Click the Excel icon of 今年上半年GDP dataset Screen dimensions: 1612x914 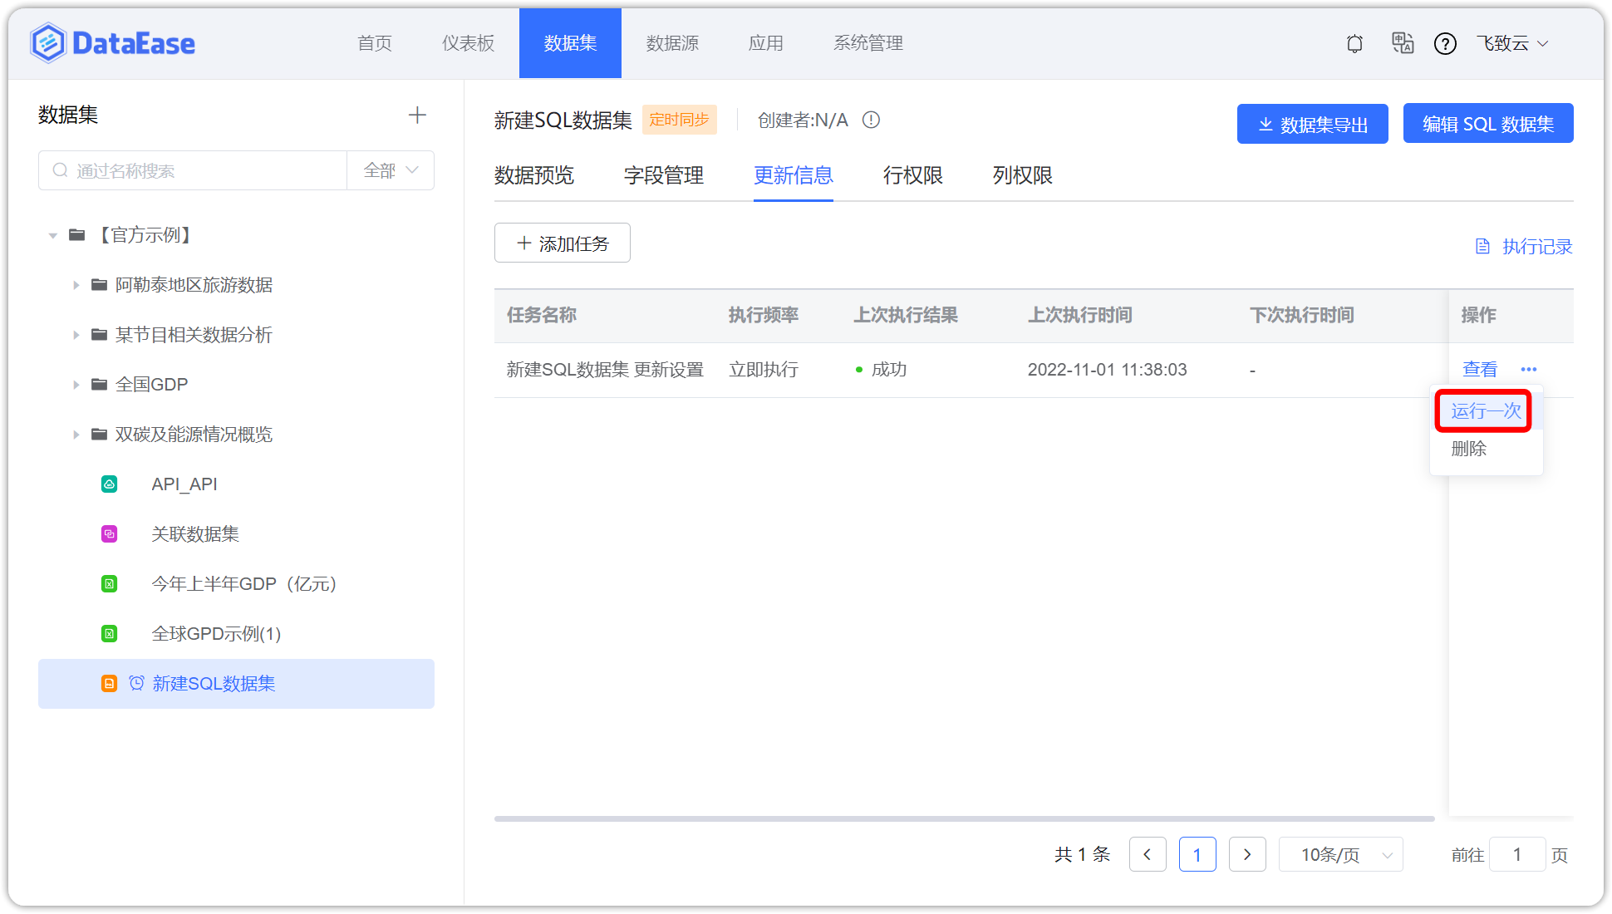pos(109,583)
